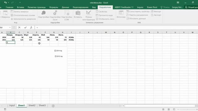
Task: Cancel formula entry with the X button
Action: [19, 27]
